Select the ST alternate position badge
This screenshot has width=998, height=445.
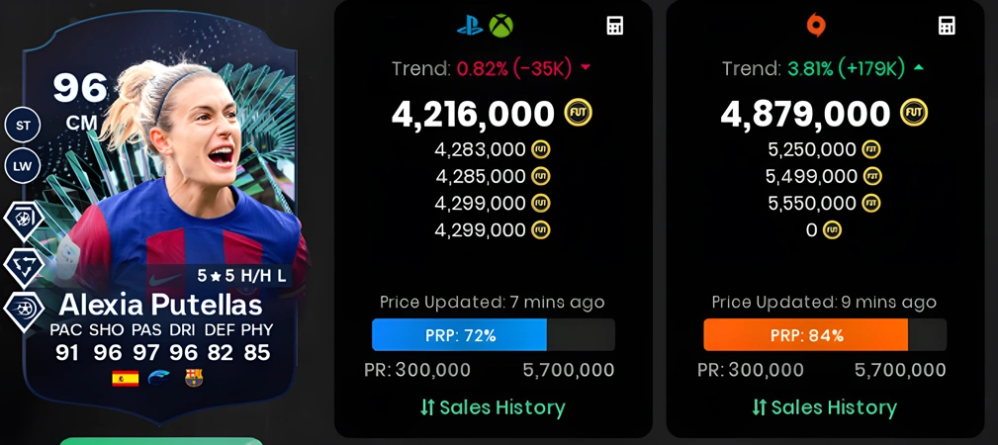click(23, 126)
